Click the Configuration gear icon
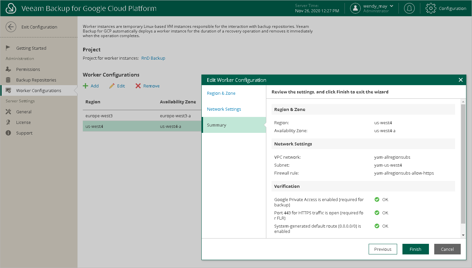This screenshot has height=268, width=472. click(431, 8)
